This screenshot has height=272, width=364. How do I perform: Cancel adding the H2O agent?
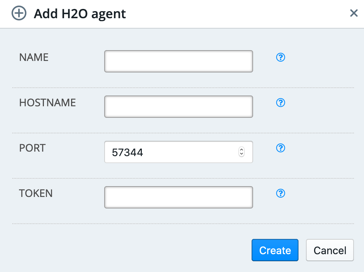point(330,250)
